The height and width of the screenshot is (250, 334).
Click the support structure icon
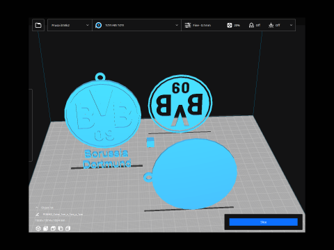coord(251,25)
